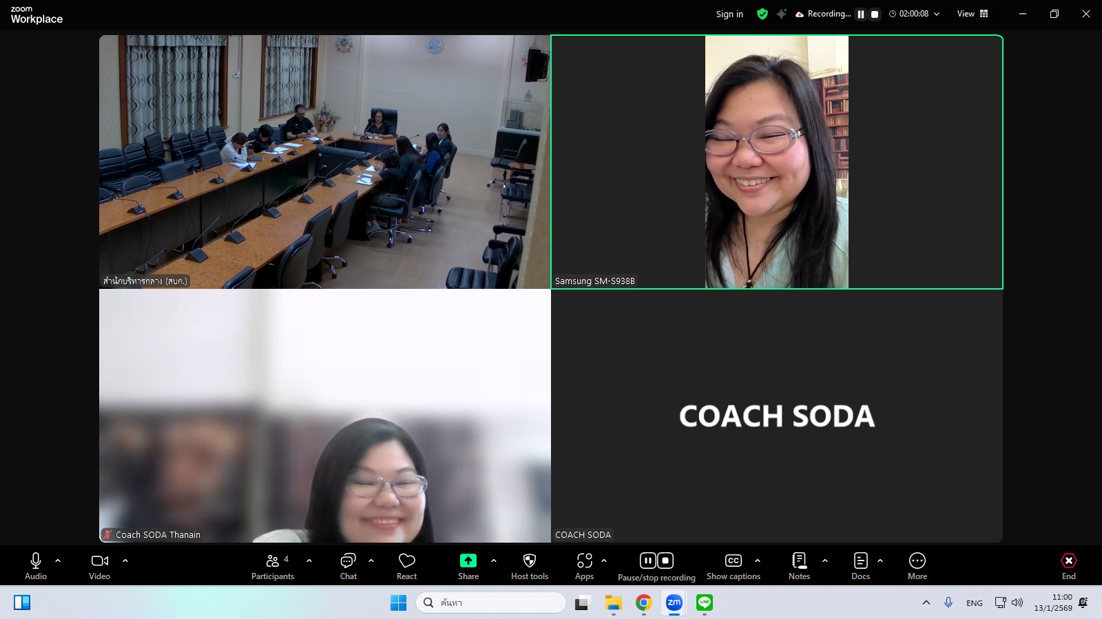Click the Sign in link
The image size is (1102, 619).
729,14
